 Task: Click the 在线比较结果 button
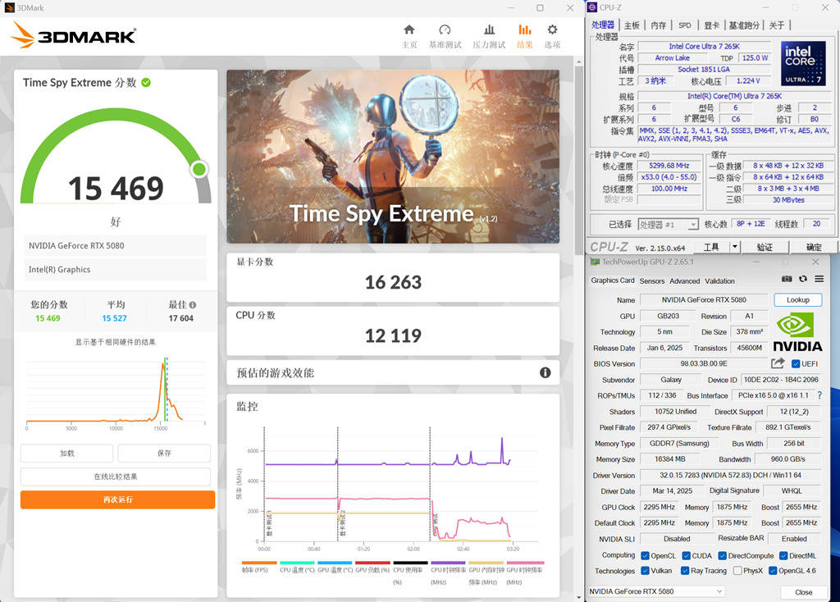pos(116,477)
